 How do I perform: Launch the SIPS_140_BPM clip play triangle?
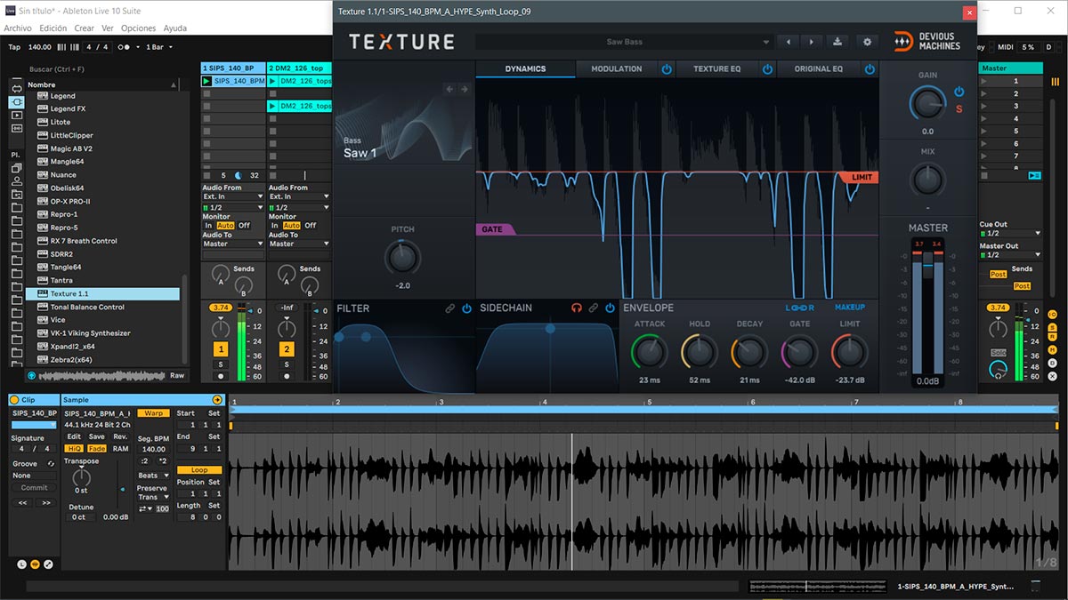(x=206, y=81)
